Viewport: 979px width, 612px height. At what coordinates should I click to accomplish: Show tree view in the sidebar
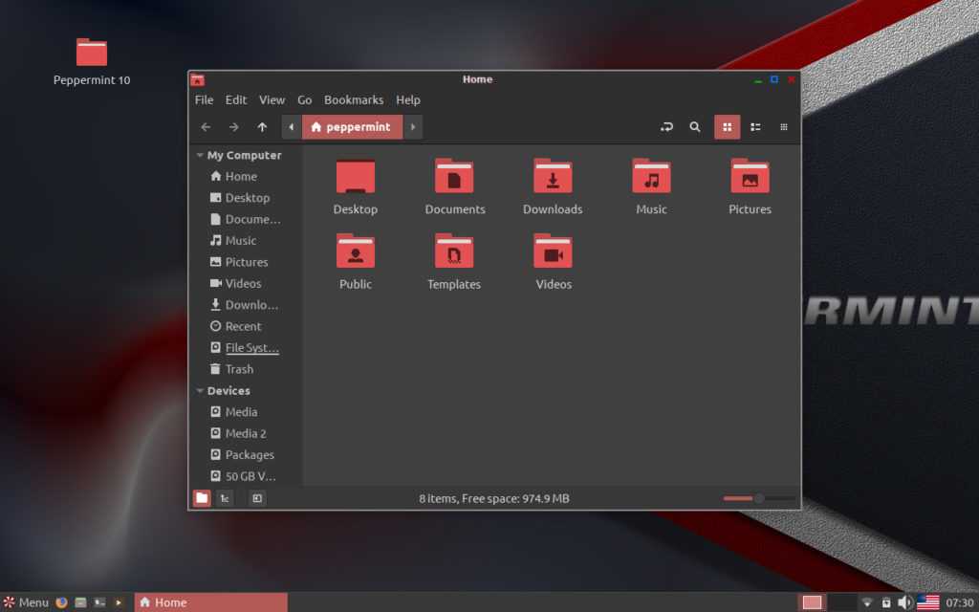225,498
